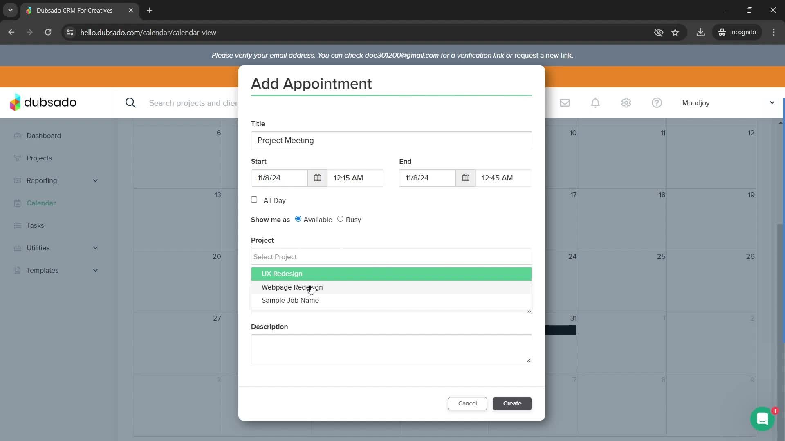This screenshot has height=441, width=785.
Task: Cancel the Add Appointment dialog
Action: (x=467, y=403)
